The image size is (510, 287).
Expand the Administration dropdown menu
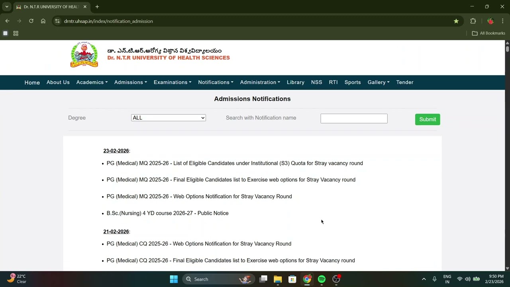point(260,82)
